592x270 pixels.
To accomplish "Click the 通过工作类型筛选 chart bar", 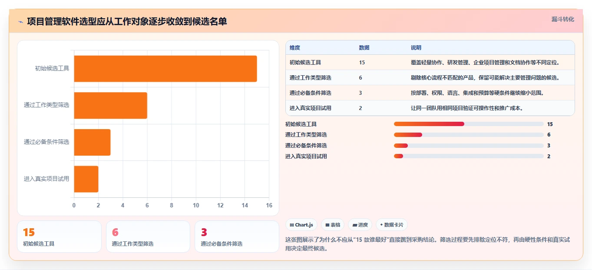I will tap(111, 105).
